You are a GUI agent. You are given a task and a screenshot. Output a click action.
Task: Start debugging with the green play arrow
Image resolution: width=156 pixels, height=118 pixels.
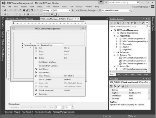(x=73, y=10)
